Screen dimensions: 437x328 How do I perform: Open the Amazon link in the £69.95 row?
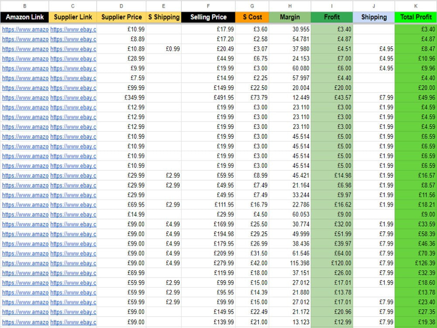(x=25, y=205)
